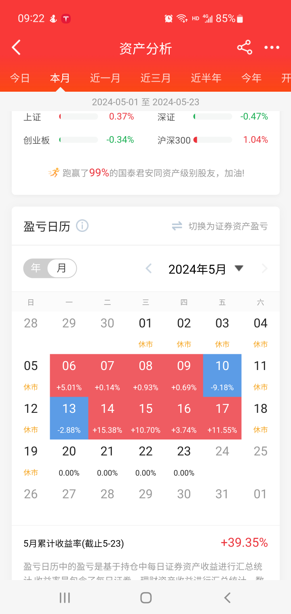This screenshot has width=291, height=614.
Task: Open the share icon
Action: click(x=245, y=48)
